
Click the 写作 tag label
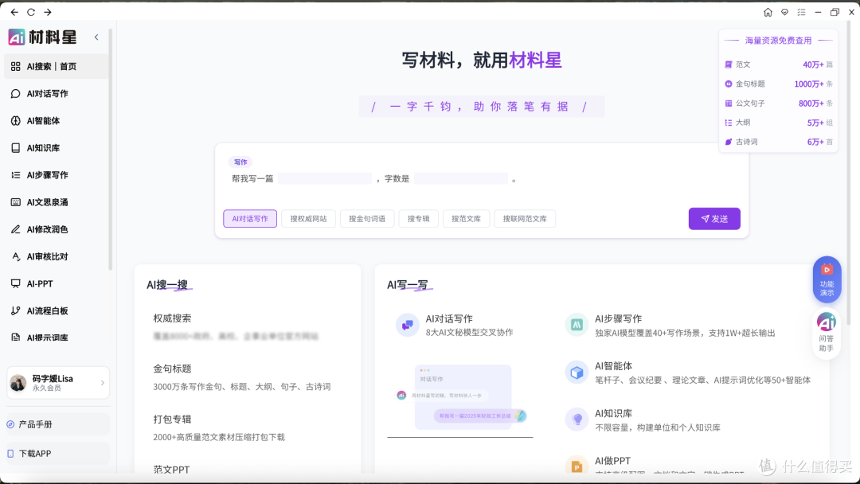(x=240, y=162)
